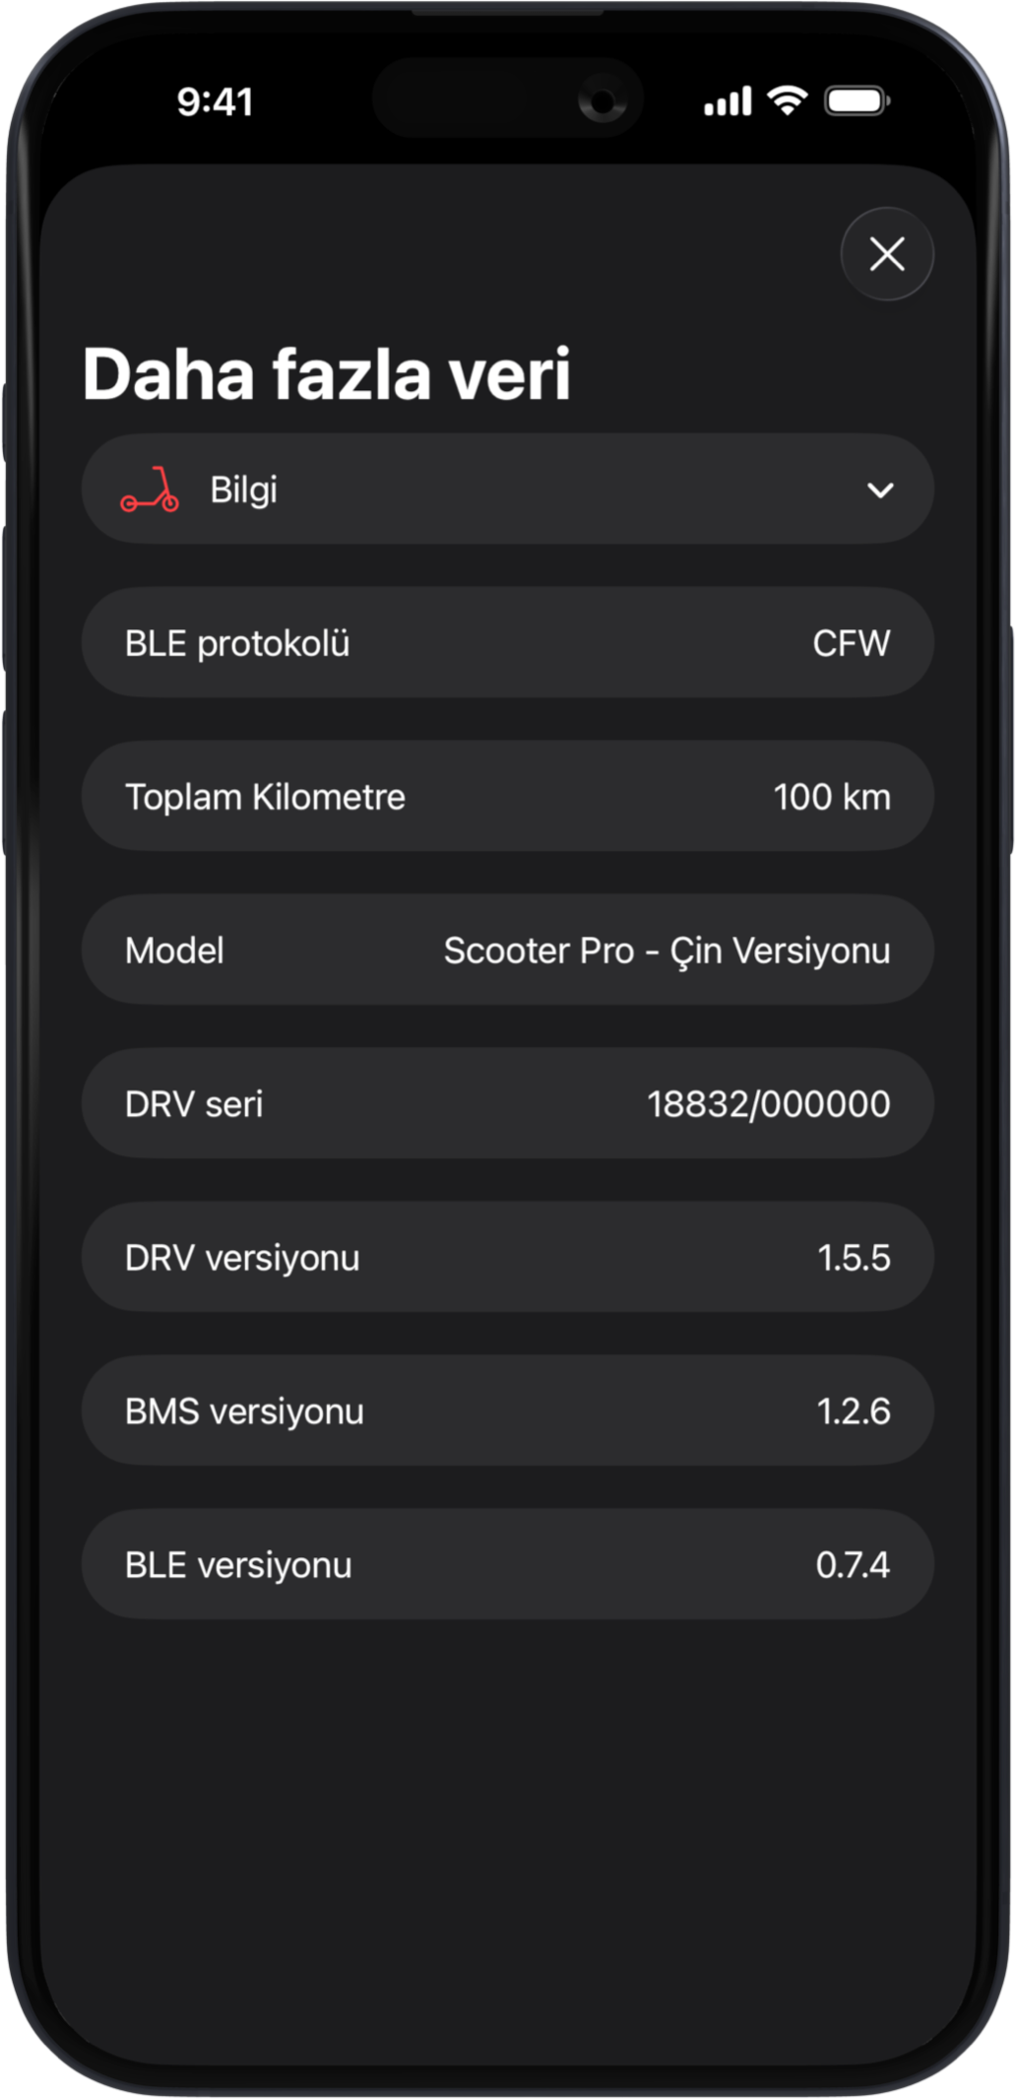
Task: Close the Daha fazla veri sheet
Action: tap(886, 254)
